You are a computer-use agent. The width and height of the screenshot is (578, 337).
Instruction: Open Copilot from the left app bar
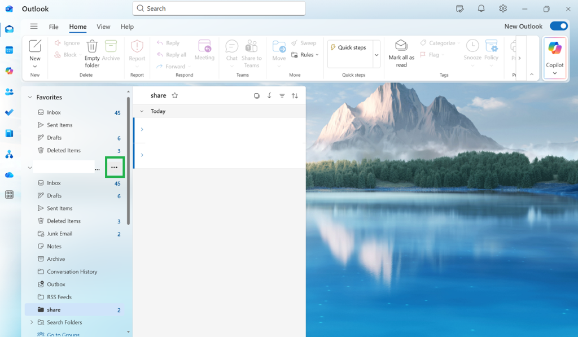point(9,71)
